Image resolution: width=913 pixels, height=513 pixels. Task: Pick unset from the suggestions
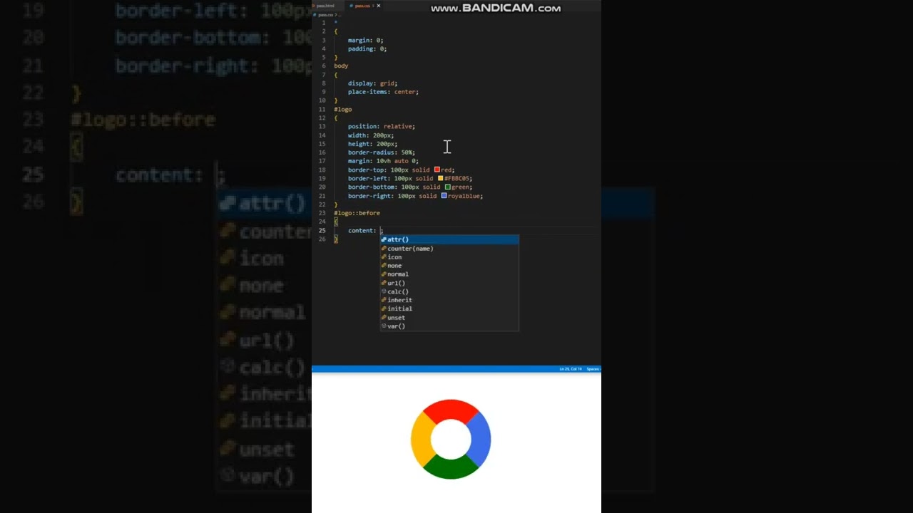click(x=449, y=318)
